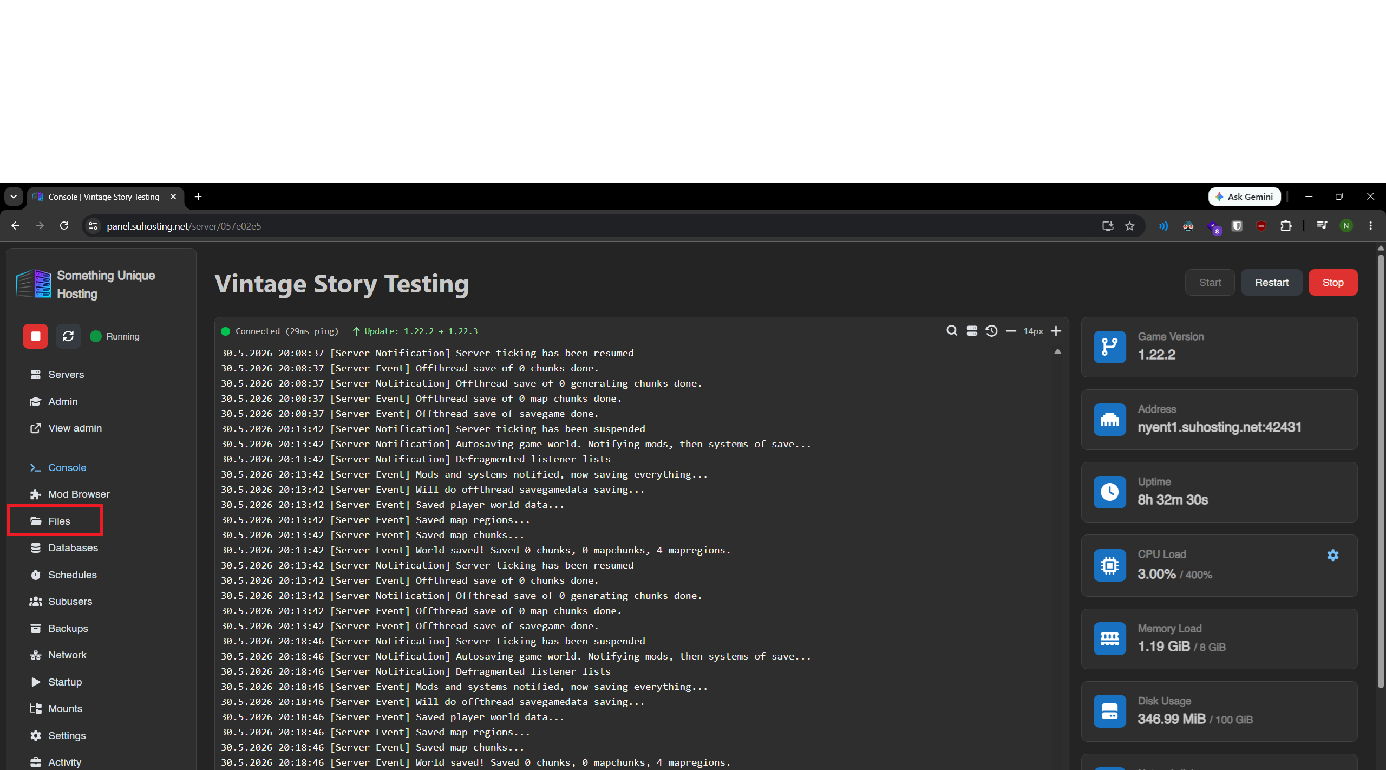
Task: Open the tab search dropdown arrow
Action: point(14,197)
